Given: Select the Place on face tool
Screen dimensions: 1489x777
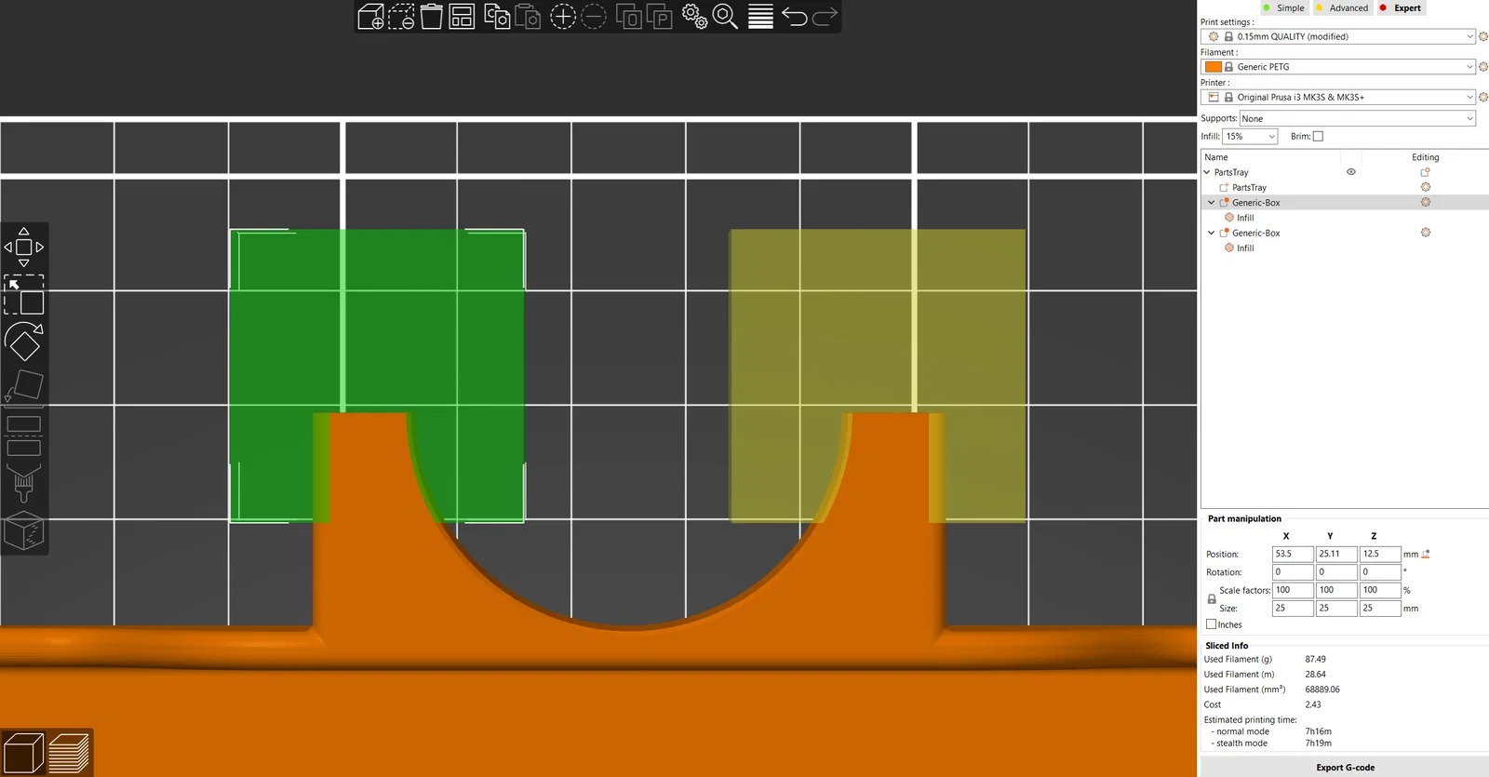Looking at the screenshot, I should pyautogui.click(x=24, y=385).
